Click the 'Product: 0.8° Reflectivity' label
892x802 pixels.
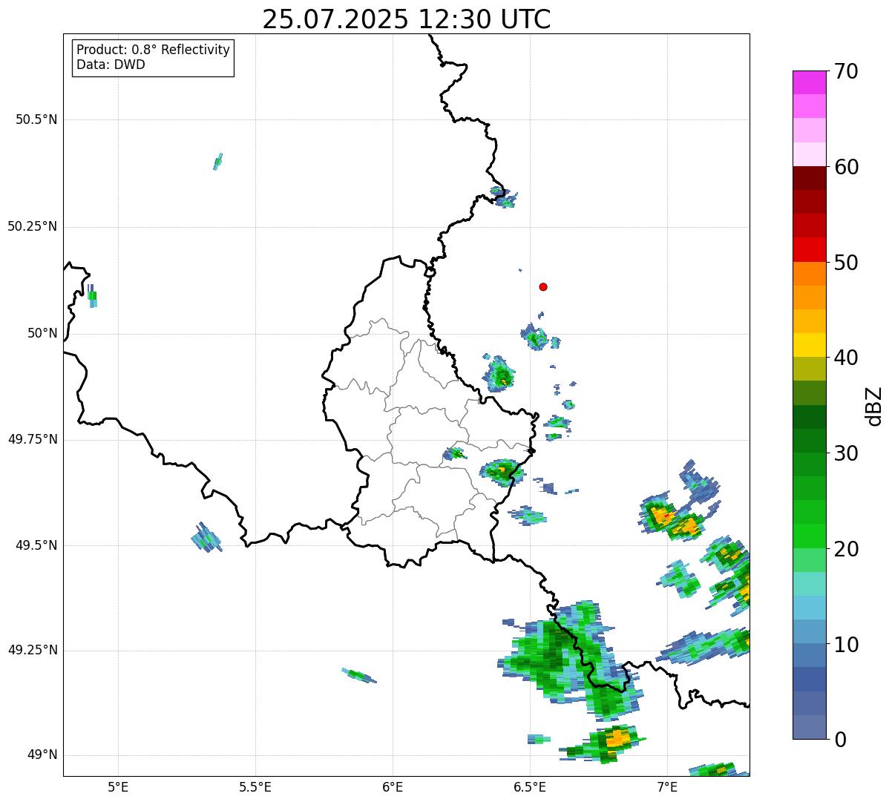click(x=154, y=50)
